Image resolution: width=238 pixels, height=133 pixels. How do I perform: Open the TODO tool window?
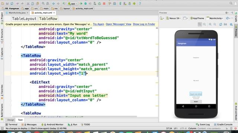coord(86,125)
